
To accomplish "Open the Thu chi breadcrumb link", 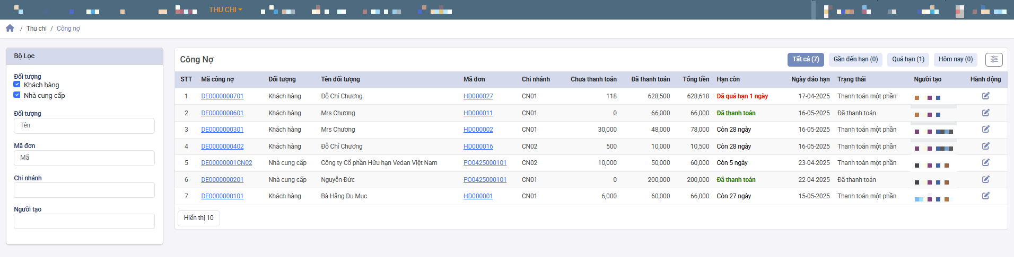I will coord(37,29).
